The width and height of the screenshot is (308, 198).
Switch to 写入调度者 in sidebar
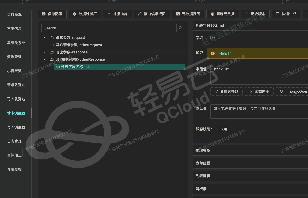click(x=16, y=127)
